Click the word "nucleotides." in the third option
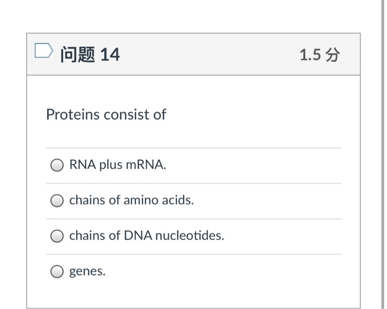This screenshot has width=387, height=309. tap(190, 236)
